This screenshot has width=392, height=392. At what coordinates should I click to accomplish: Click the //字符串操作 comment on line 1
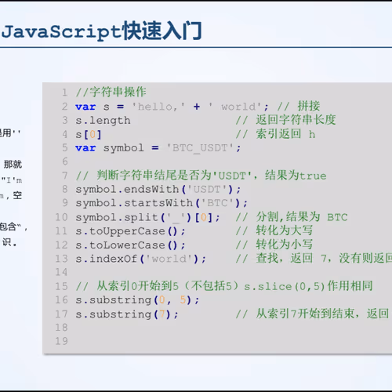pyautogui.click(x=111, y=93)
